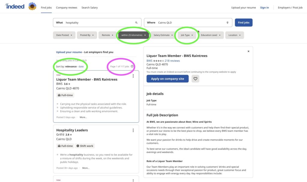Click the "Posted 30+ days ago" text
Image resolution: width=307 pixels, height=182 pixels.
67,168
